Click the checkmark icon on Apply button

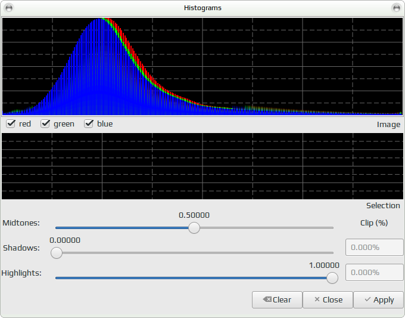[367, 300]
